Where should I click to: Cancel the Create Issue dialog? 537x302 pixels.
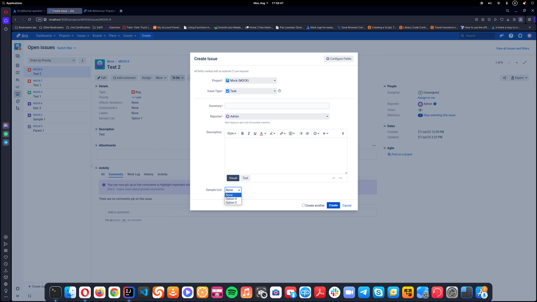347,205
